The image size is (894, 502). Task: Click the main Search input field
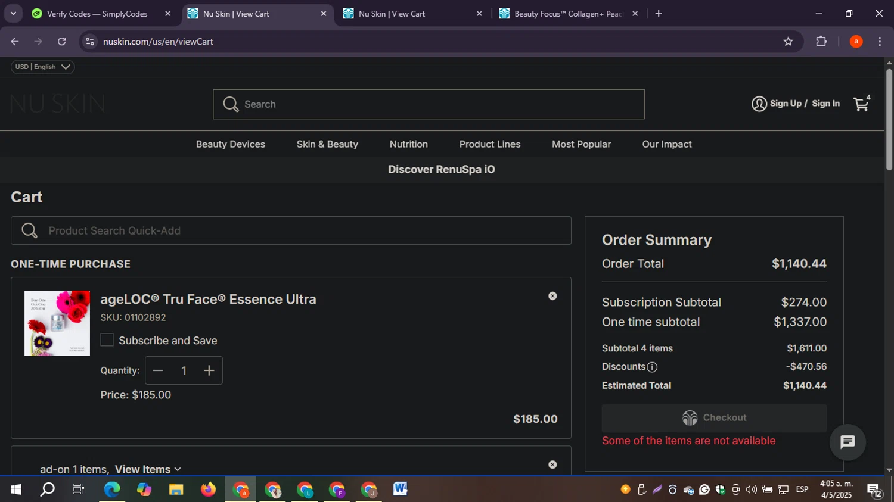click(429, 104)
